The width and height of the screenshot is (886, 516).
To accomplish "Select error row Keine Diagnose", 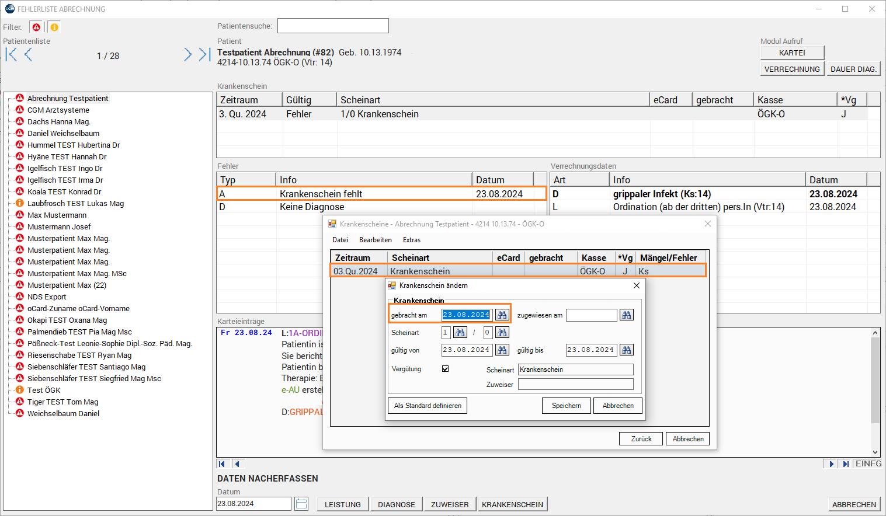I will pyautogui.click(x=381, y=207).
